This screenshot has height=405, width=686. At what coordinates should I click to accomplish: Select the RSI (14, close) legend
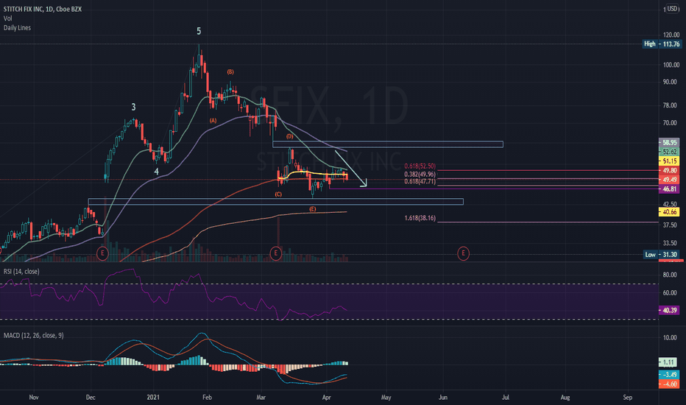[21, 272]
